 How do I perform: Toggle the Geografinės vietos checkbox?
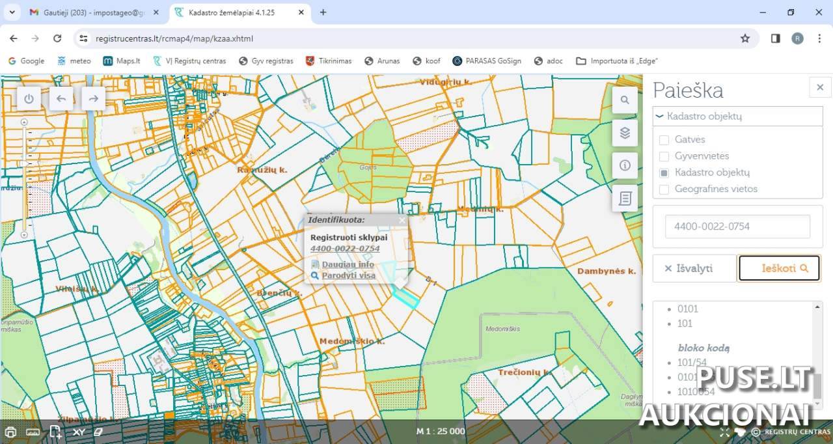(x=664, y=189)
